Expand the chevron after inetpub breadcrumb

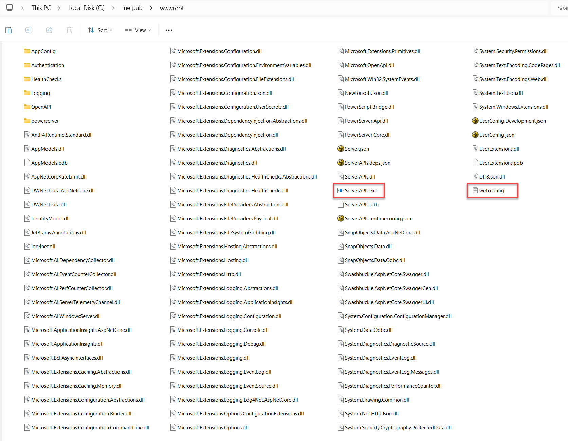click(151, 8)
